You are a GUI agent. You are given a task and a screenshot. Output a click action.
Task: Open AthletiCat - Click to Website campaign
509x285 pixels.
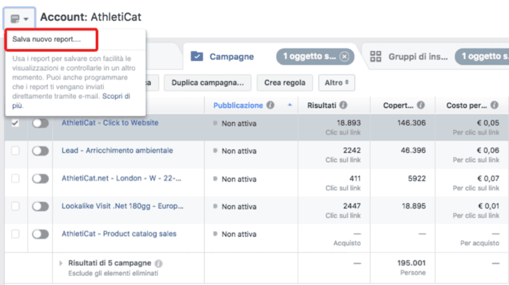coord(110,123)
